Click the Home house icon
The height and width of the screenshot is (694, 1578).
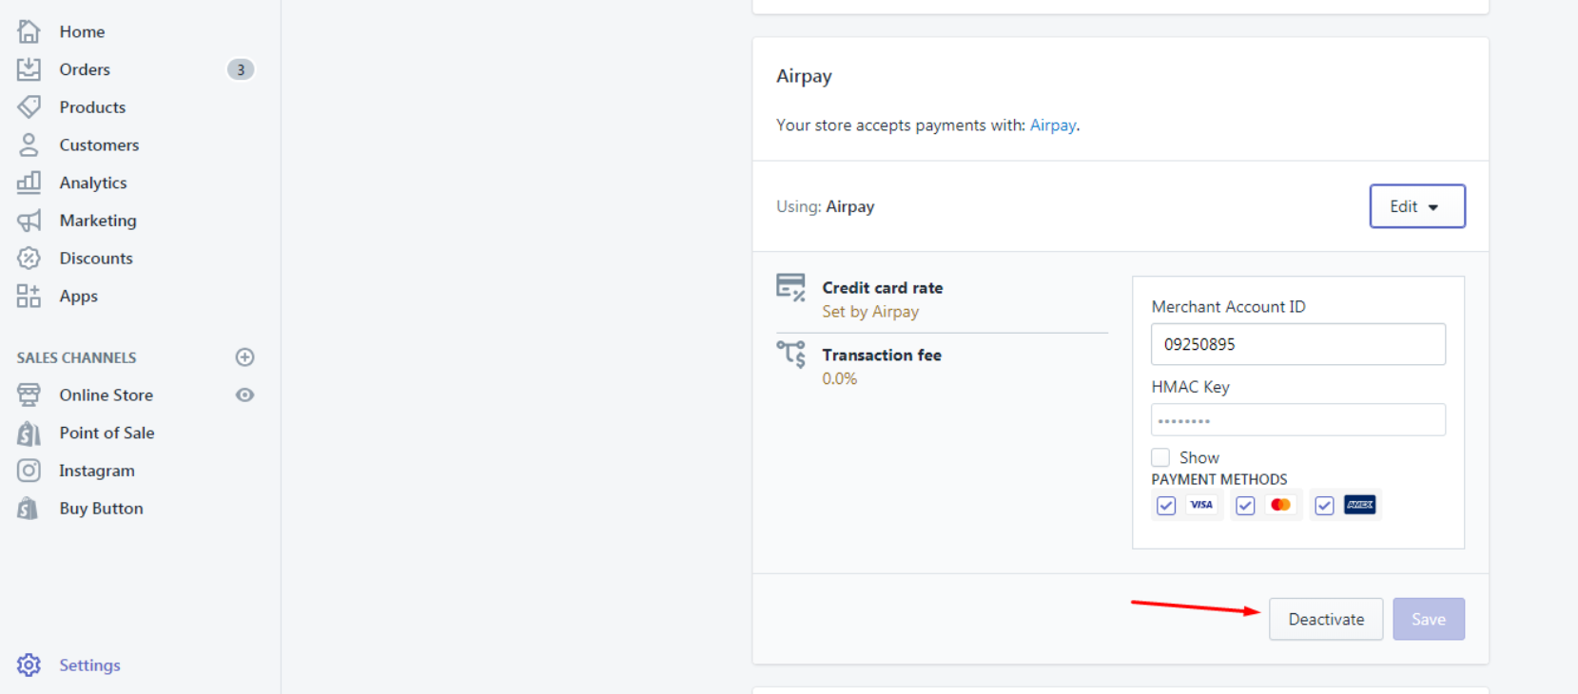(29, 31)
